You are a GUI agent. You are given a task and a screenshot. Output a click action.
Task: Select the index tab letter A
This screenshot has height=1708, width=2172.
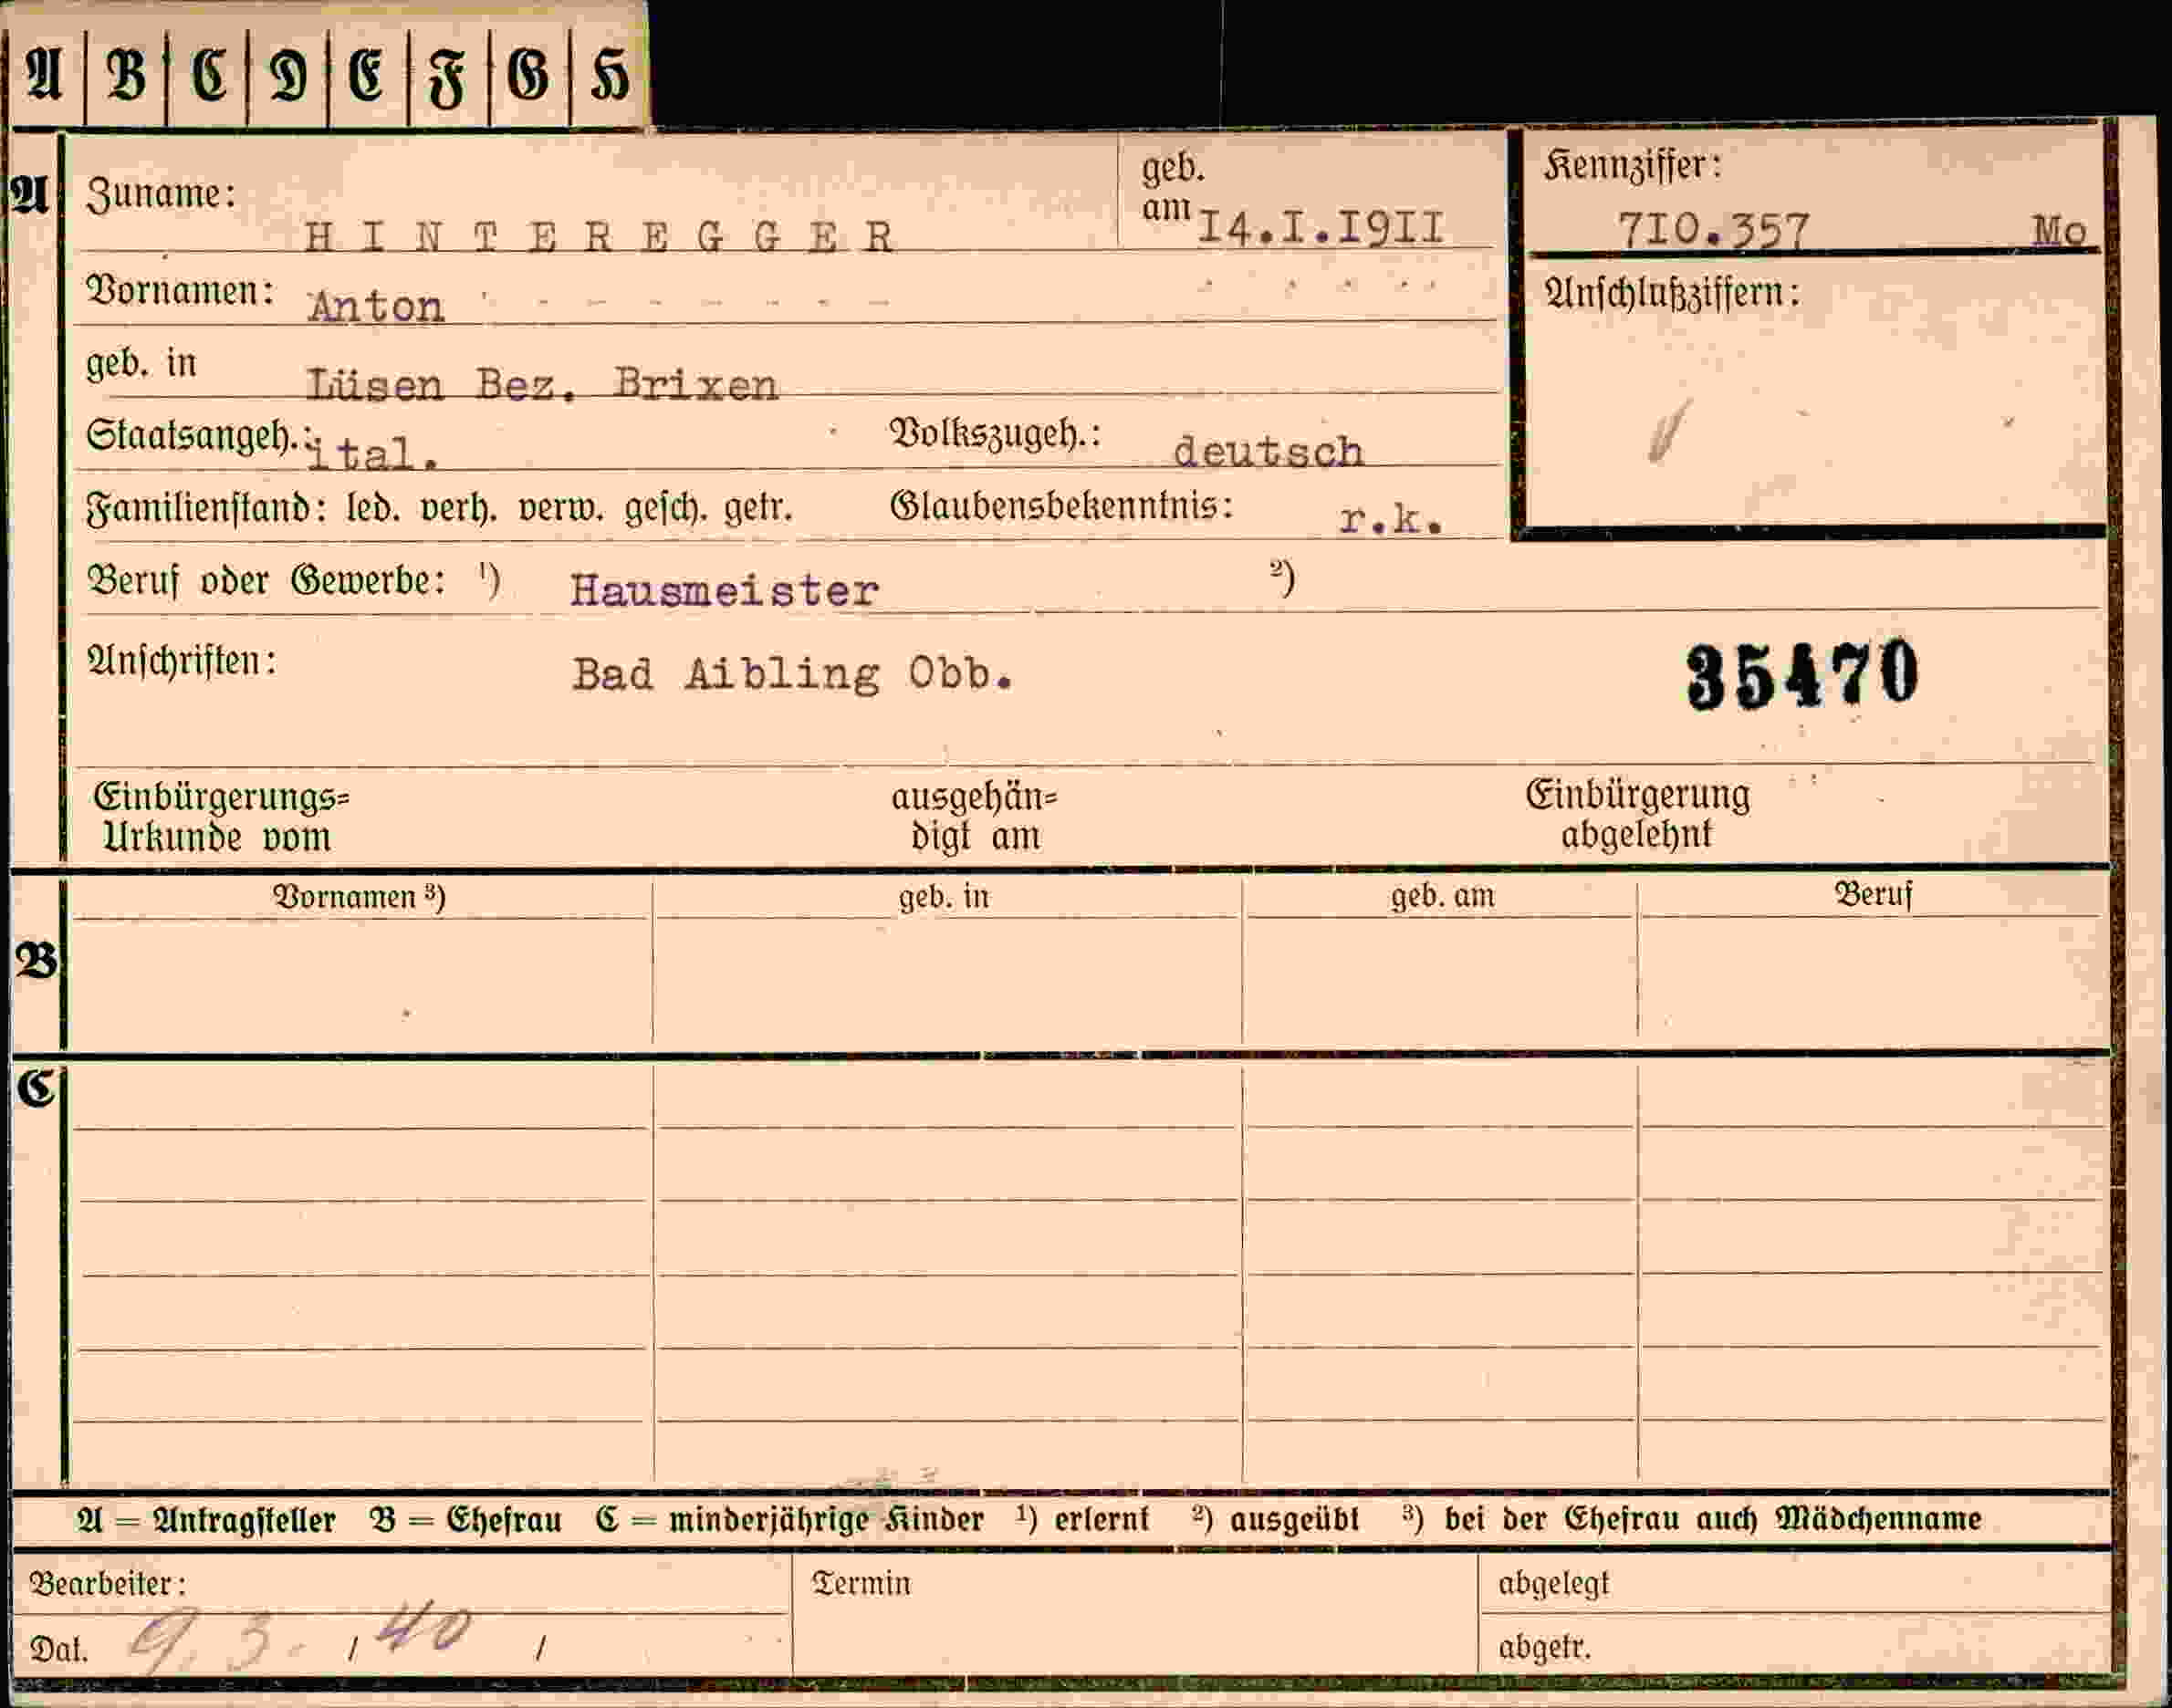click(44, 76)
